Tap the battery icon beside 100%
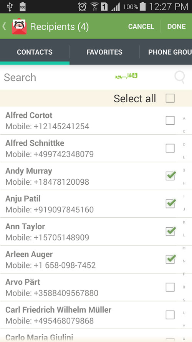This screenshot has height=342, width=192. (142, 7)
